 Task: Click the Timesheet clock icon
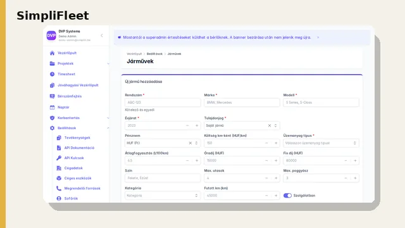pos(52,74)
